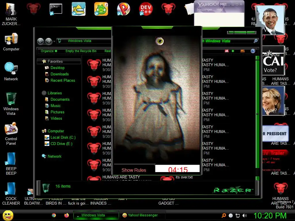Launch the Peggle game shortcut
Viewport: 295px width, 221px height.
pyautogui.click(x=123, y=9)
